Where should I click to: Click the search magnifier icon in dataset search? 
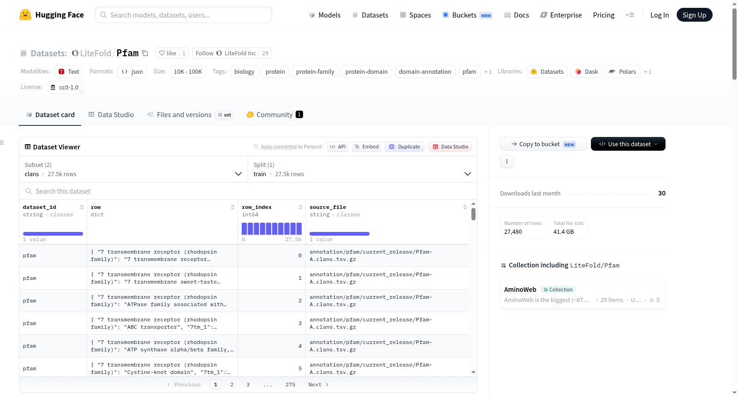coord(29,191)
